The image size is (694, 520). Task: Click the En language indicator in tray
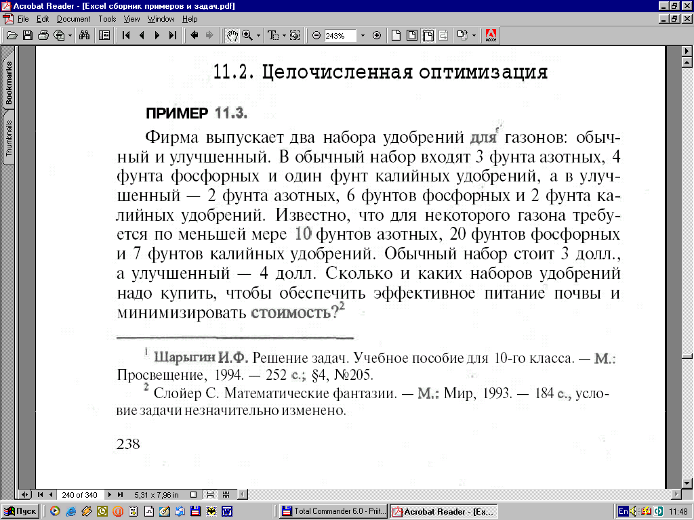pyautogui.click(x=624, y=511)
